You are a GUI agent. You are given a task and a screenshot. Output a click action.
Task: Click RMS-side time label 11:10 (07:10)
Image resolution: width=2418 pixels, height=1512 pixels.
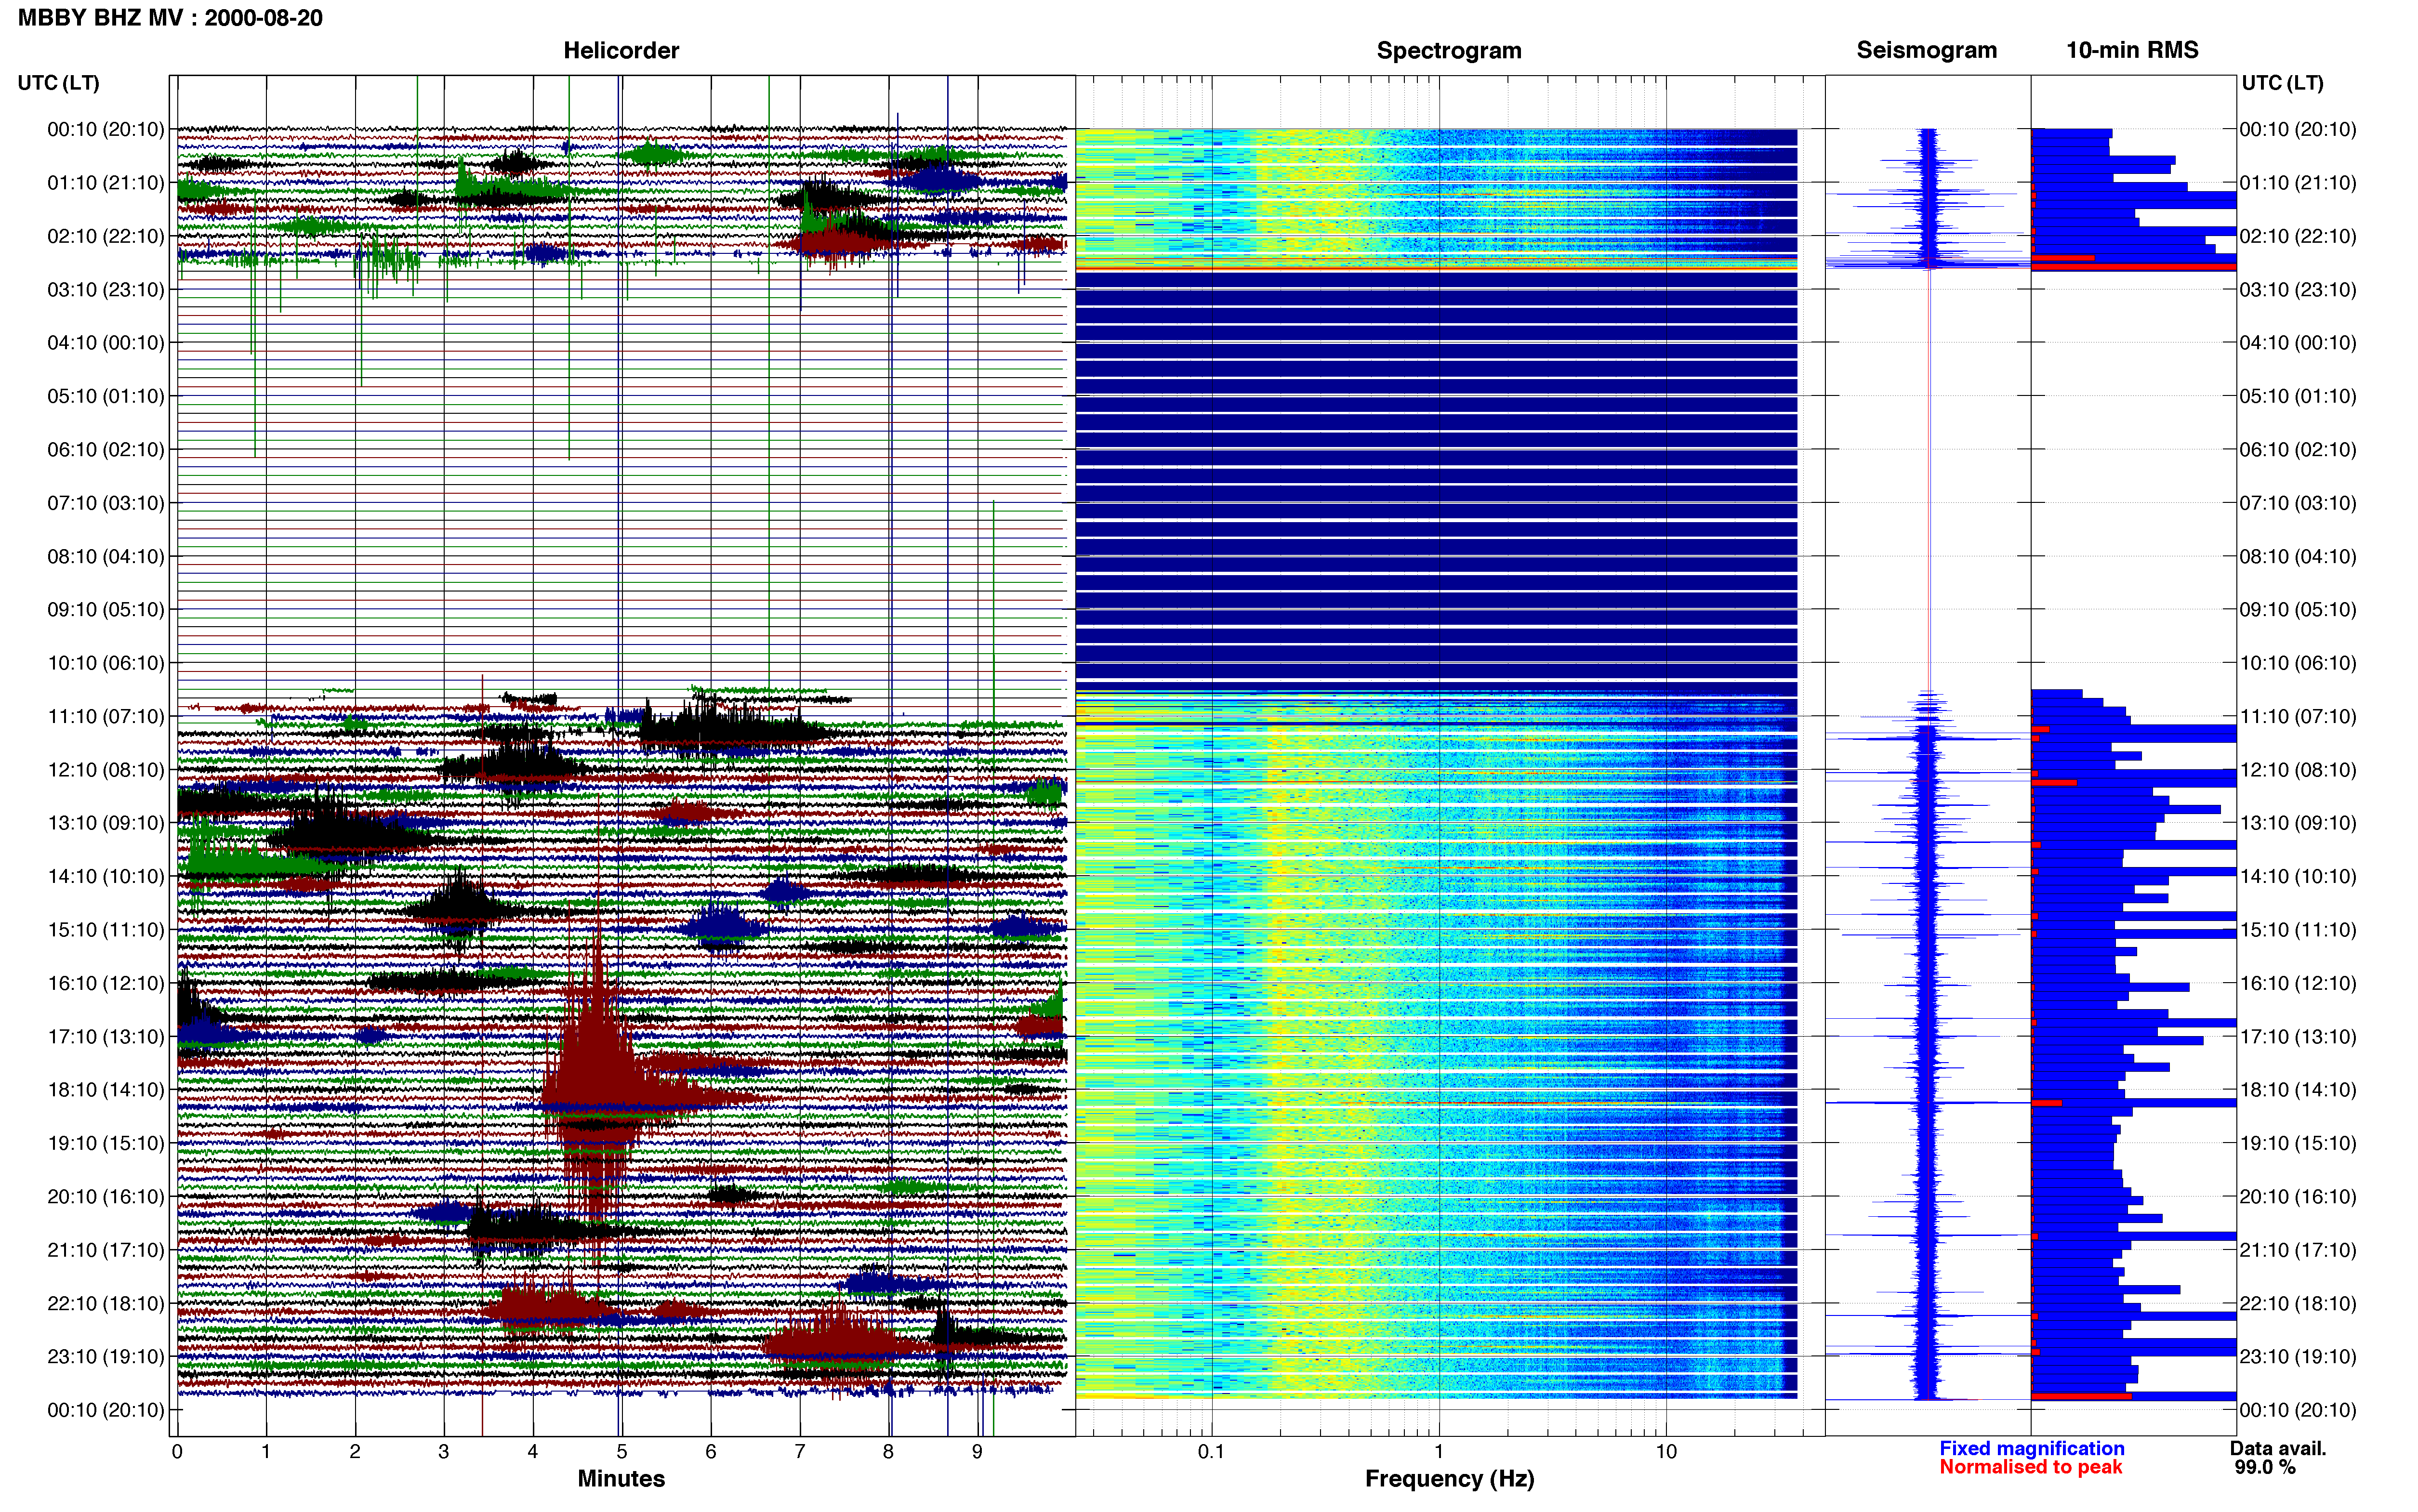click(2298, 716)
